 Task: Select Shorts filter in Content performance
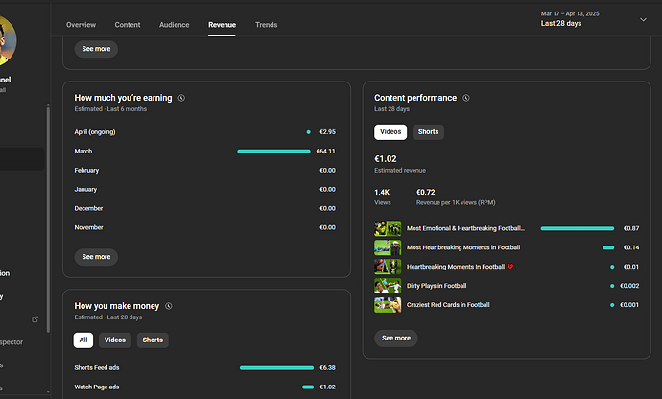point(428,132)
